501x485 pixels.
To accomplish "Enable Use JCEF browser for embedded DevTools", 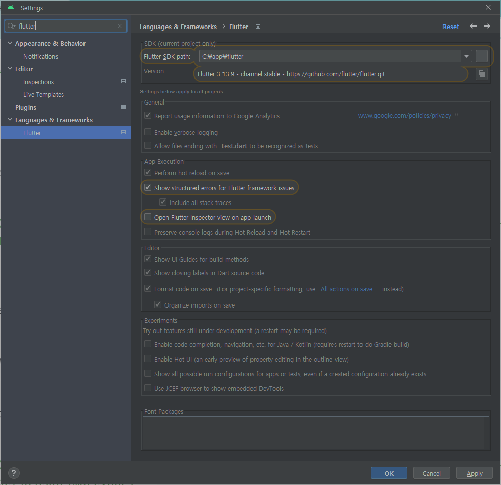I will tap(148, 388).
